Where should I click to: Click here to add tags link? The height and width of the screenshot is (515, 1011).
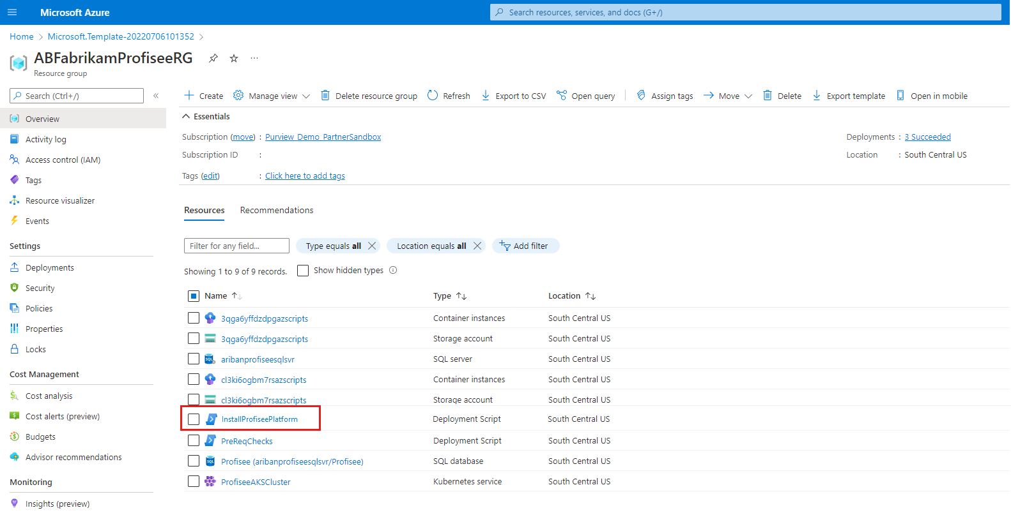click(305, 176)
